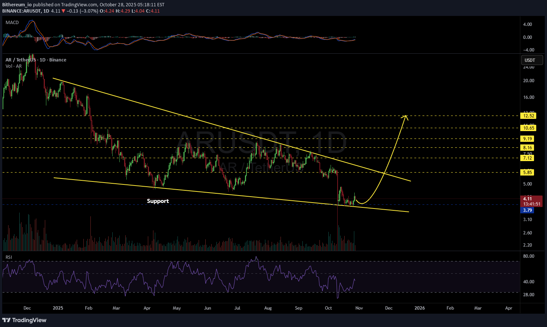Click the red down triangle in header
Image resolution: width=547 pixels, height=327 pixels.
(x=63, y=11)
